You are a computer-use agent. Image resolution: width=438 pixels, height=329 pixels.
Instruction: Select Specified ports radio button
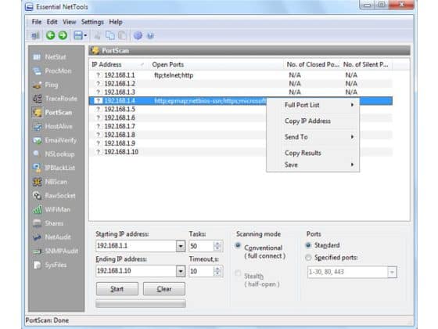(308, 258)
